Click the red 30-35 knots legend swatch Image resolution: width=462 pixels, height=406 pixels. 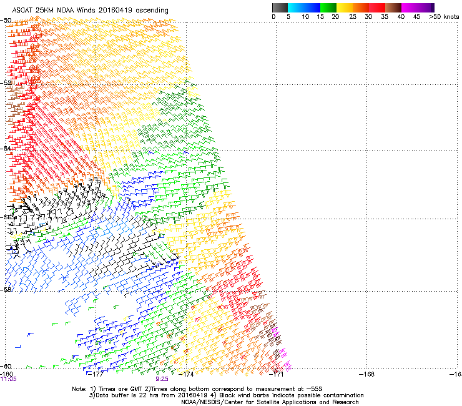(377, 7)
